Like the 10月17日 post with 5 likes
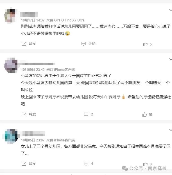The width and height of the screenshot is (172, 175). click(x=145, y=44)
